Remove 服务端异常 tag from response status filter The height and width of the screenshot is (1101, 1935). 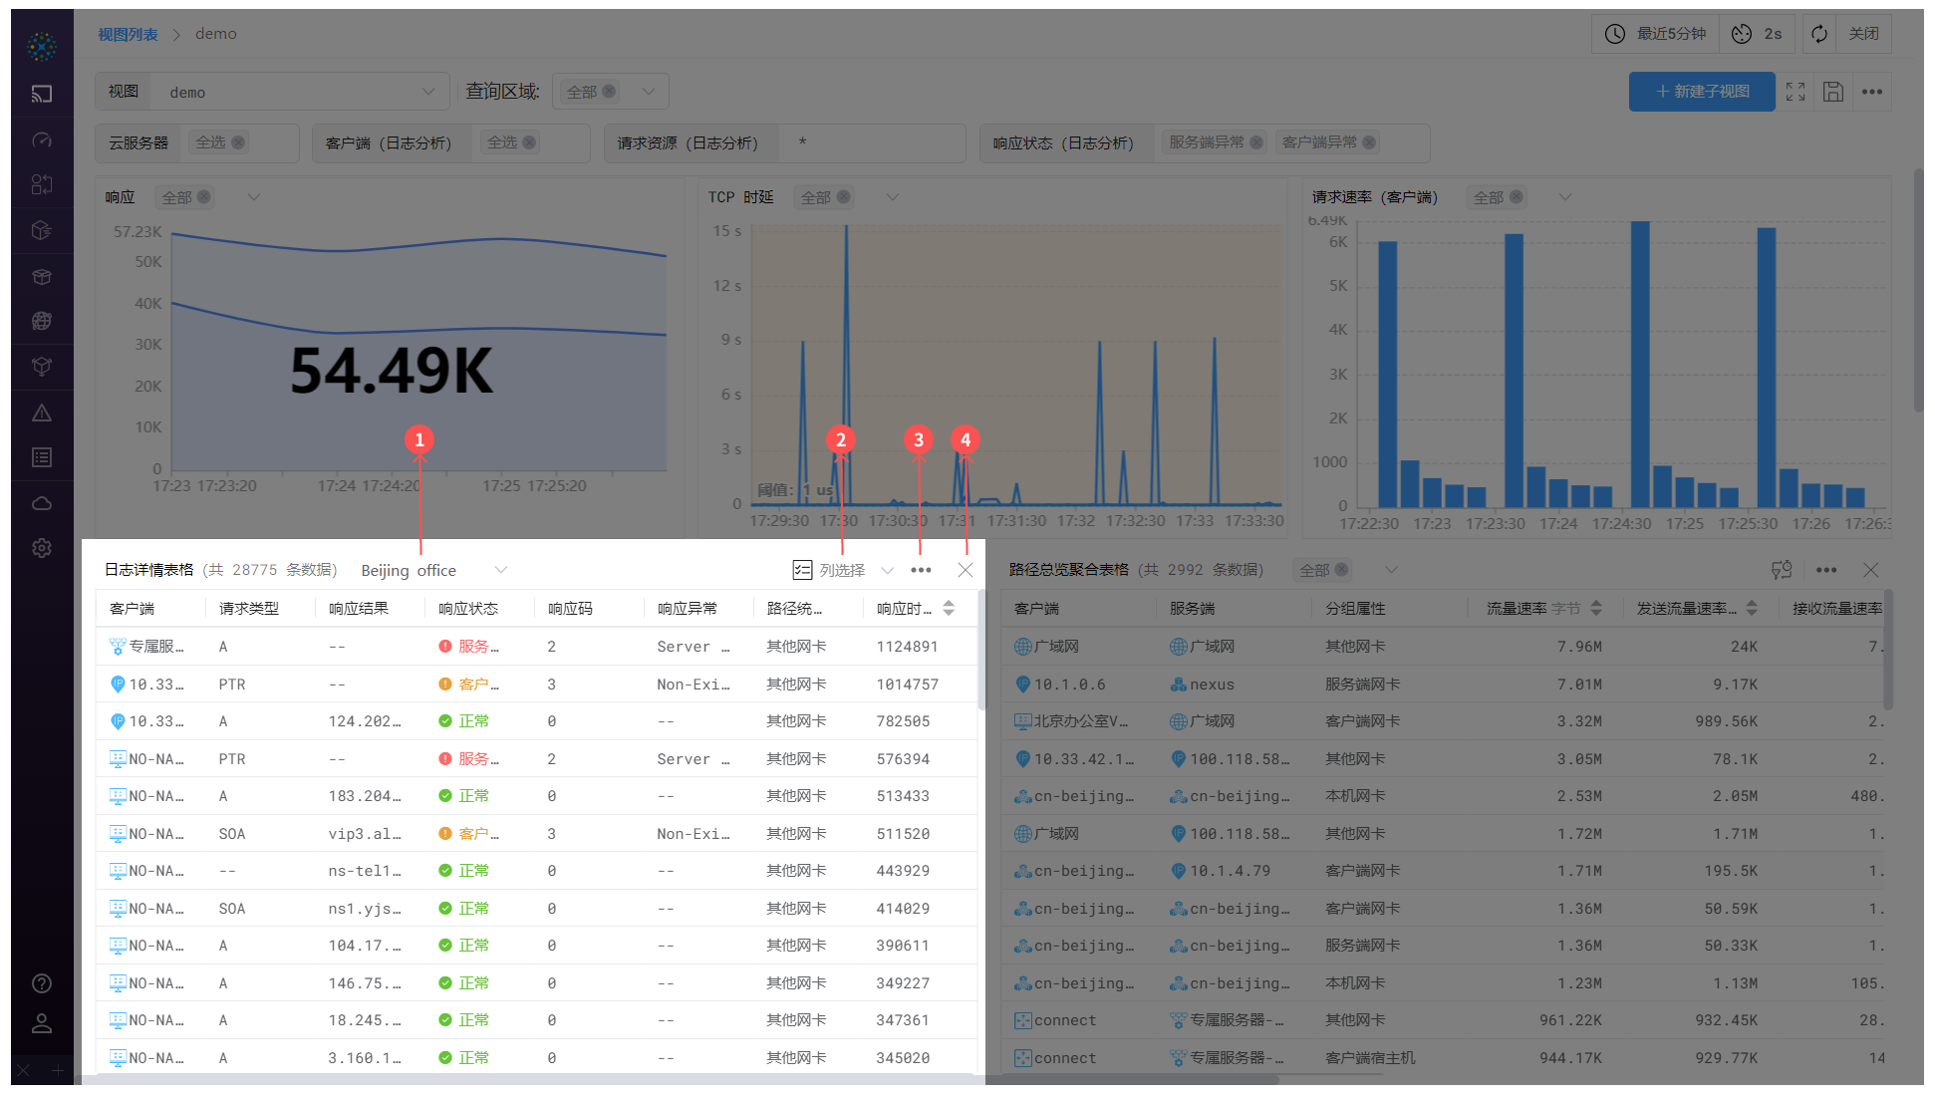coord(1256,142)
